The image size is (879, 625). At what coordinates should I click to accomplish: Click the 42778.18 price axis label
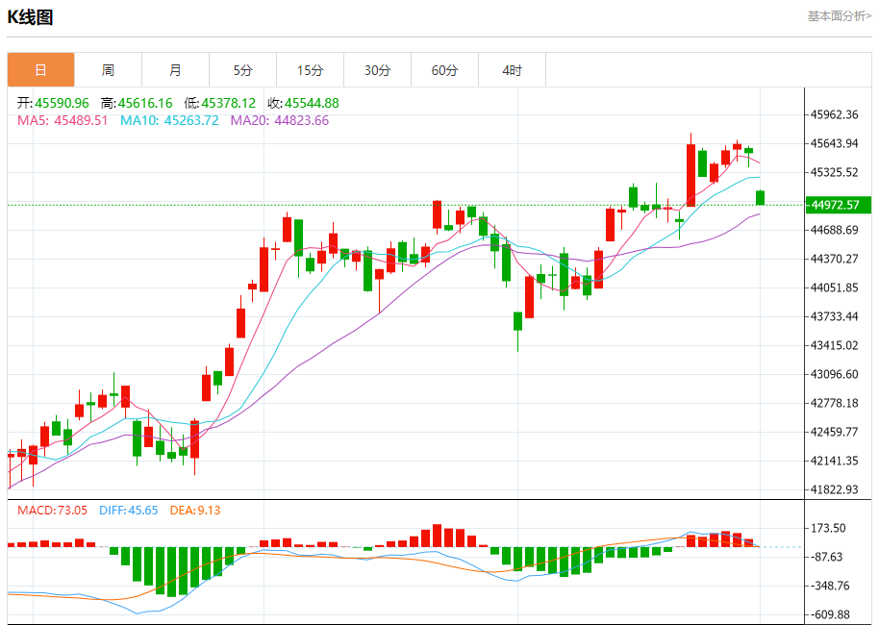(x=834, y=403)
